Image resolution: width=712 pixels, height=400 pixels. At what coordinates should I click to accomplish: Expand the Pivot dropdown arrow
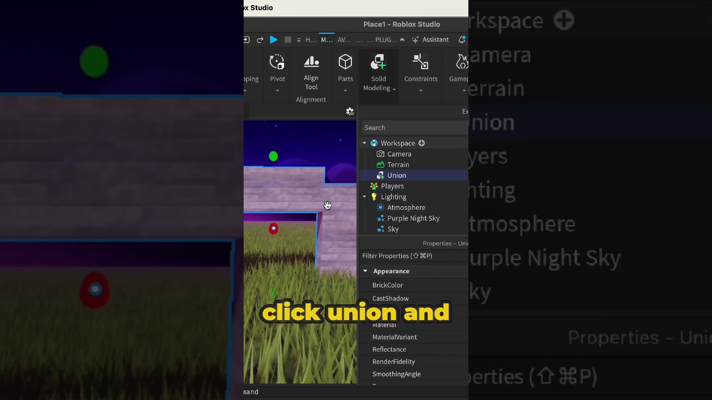tap(277, 91)
